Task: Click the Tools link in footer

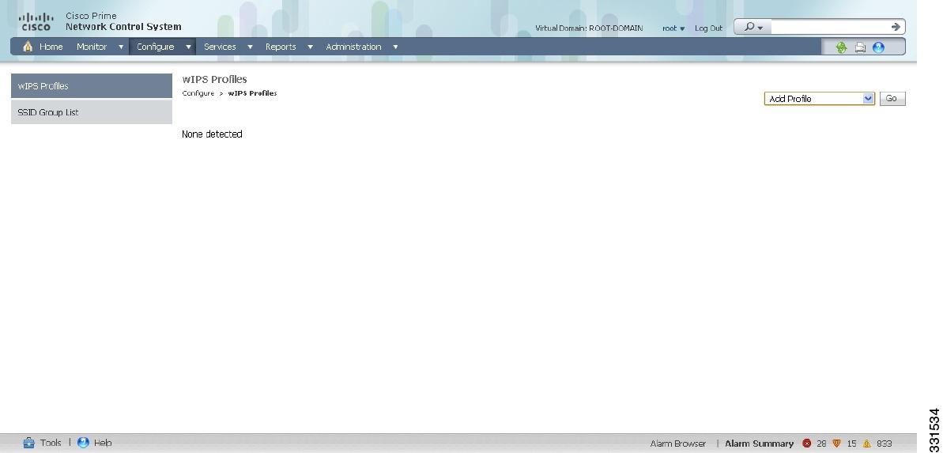Action: [51, 443]
